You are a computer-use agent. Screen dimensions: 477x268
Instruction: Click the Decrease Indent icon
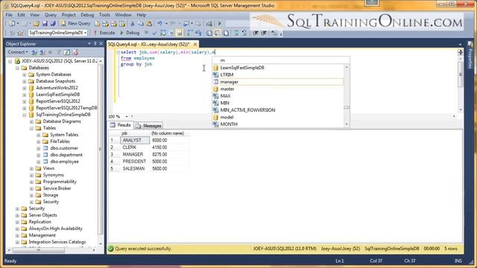tap(255, 33)
